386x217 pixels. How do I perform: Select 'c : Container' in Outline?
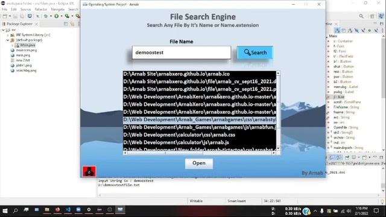(x=343, y=41)
